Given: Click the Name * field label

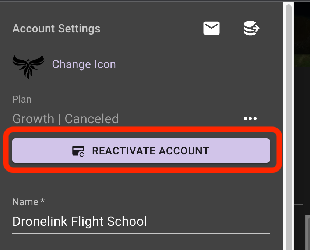Looking at the screenshot, I should 28,202.
